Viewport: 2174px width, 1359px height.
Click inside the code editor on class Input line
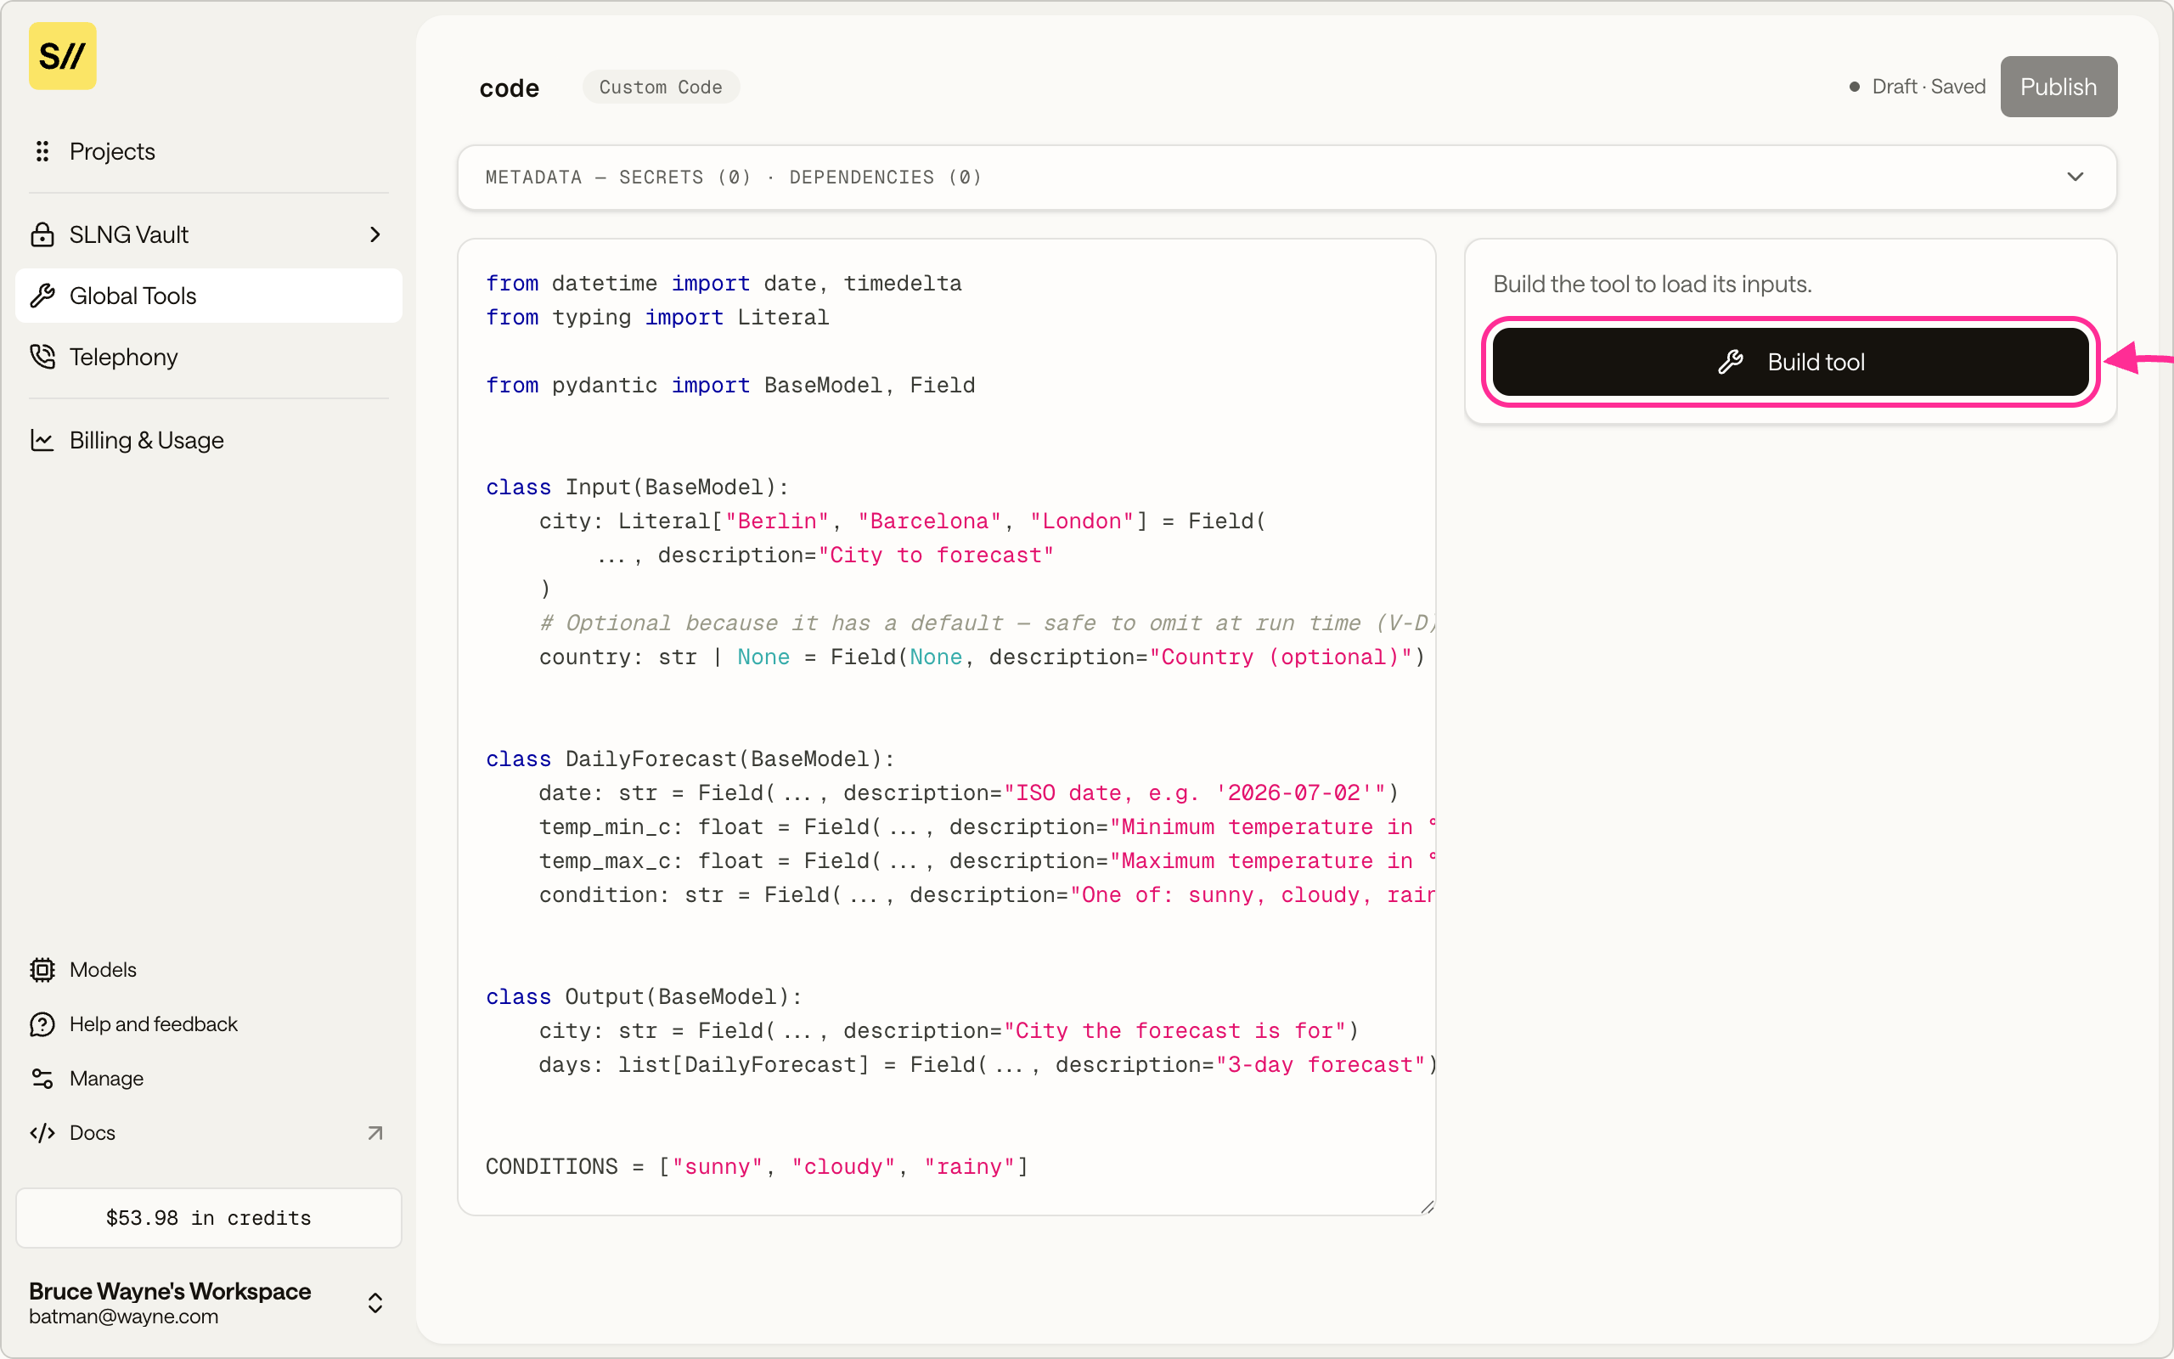[637, 488]
